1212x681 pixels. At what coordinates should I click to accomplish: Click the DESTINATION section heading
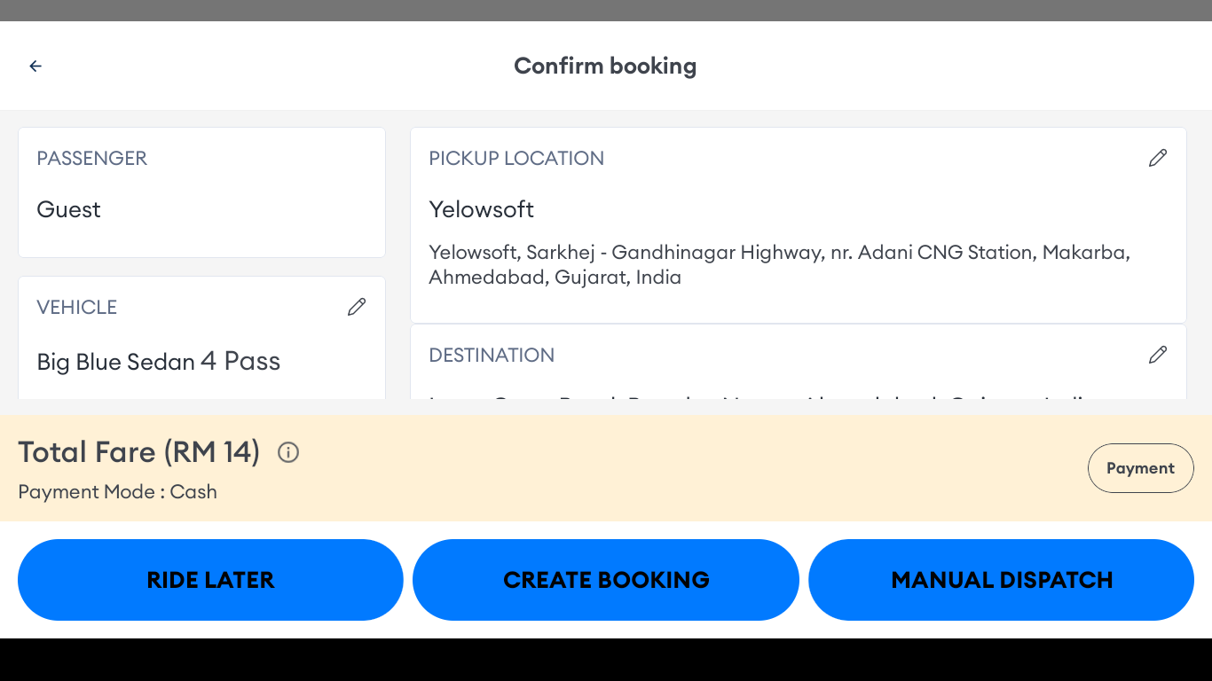coord(492,355)
